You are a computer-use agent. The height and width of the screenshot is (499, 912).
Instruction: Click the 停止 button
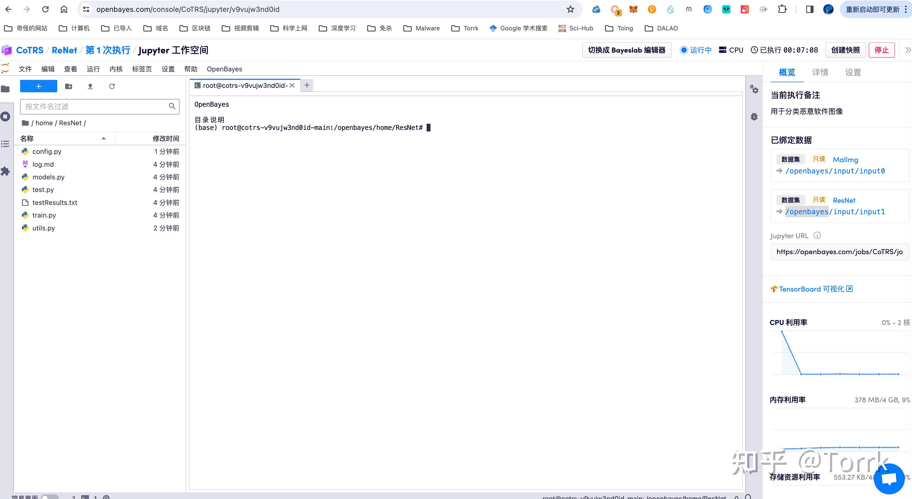pos(881,50)
